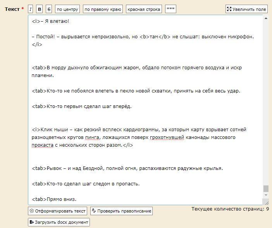Screen dimensions: 272x228
Task: Insert красная строка indent tag
Action: 144,9
